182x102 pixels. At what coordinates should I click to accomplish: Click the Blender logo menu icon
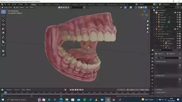point(2,4)
